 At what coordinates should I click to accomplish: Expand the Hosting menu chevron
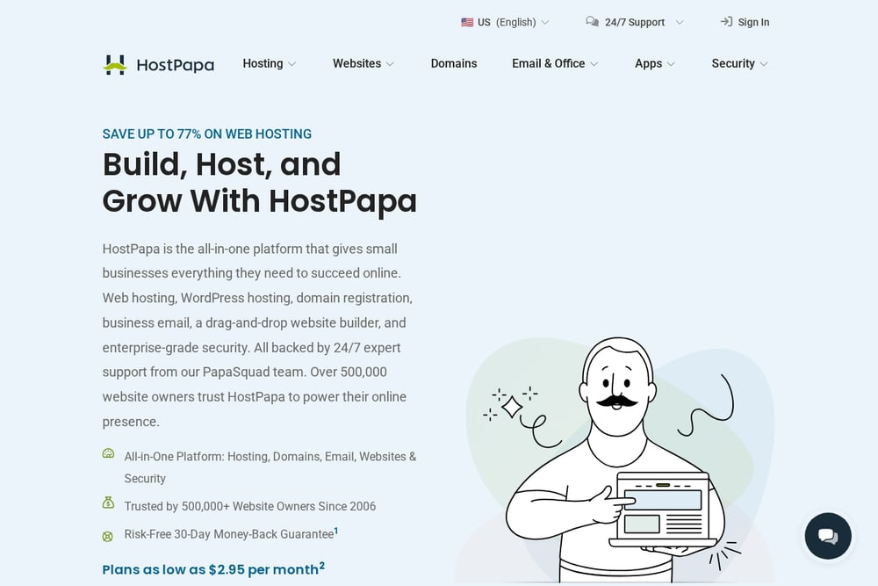(291, 64)
